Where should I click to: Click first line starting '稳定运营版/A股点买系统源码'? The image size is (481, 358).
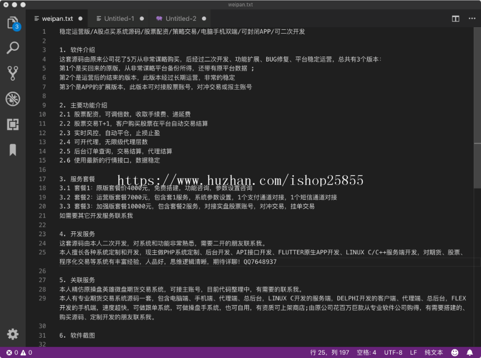182,32
